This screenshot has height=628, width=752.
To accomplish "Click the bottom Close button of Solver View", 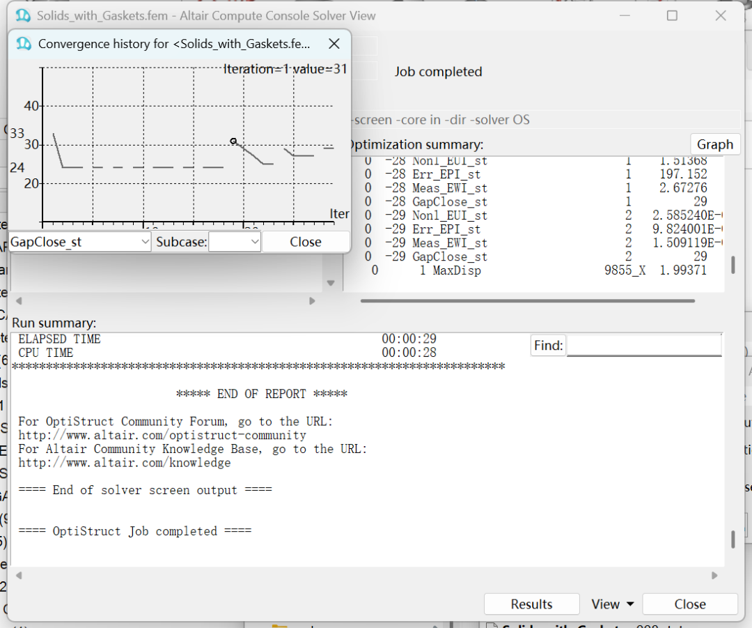I will (689, 604).
